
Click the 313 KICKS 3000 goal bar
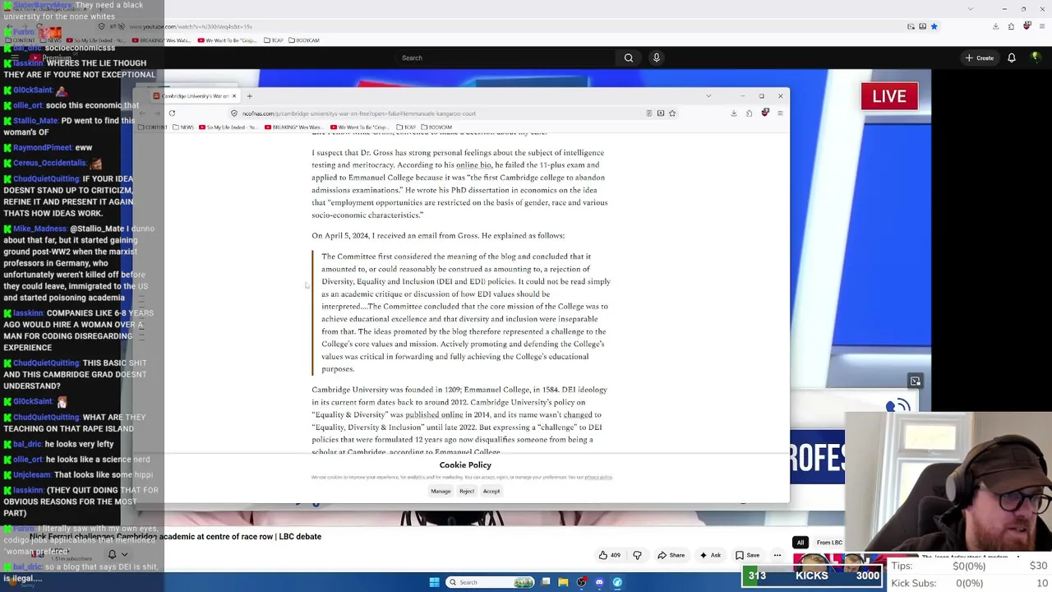(814, 576)
